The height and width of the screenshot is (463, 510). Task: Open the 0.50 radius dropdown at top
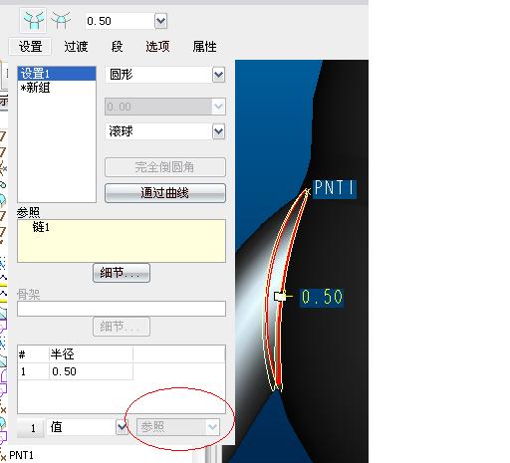[x=160, y=21]
